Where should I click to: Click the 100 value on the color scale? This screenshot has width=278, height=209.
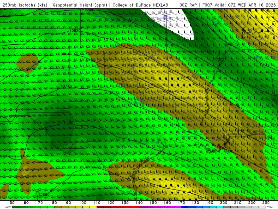pos(83,203)
